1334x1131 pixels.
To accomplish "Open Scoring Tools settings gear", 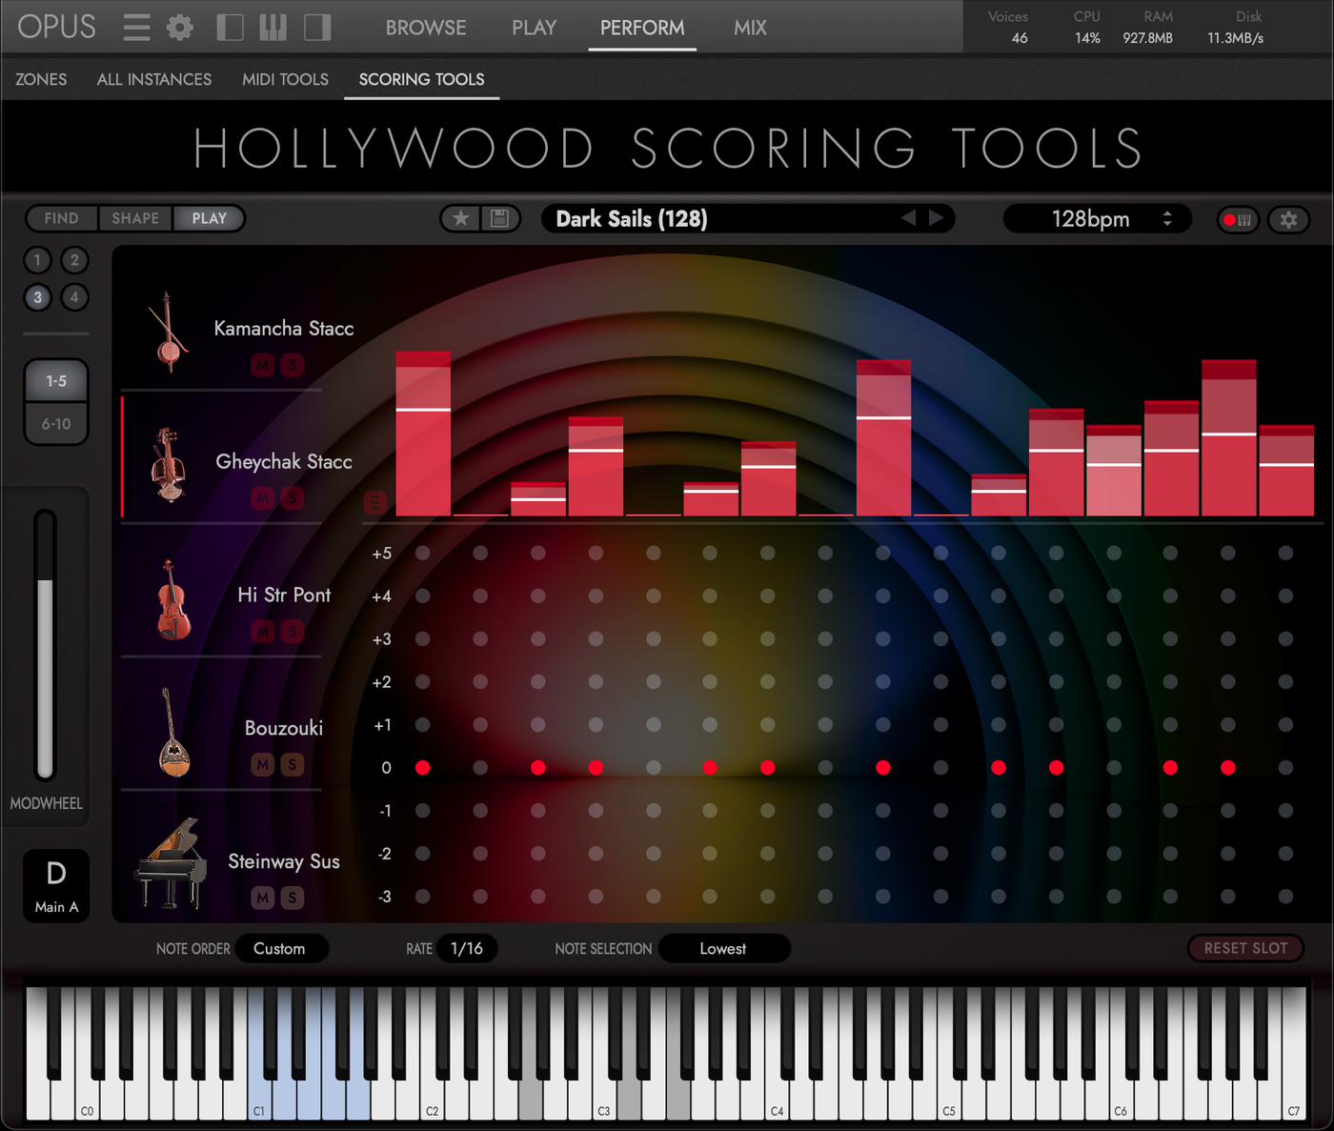I will click(x=1288, y=219).
